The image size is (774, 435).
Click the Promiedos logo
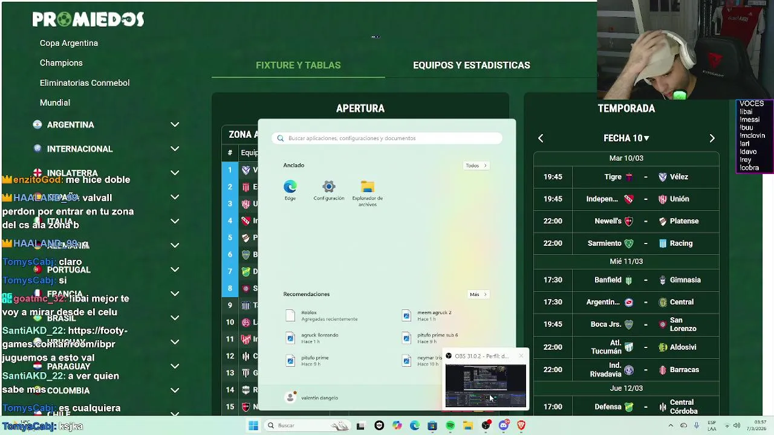[88, 19]
